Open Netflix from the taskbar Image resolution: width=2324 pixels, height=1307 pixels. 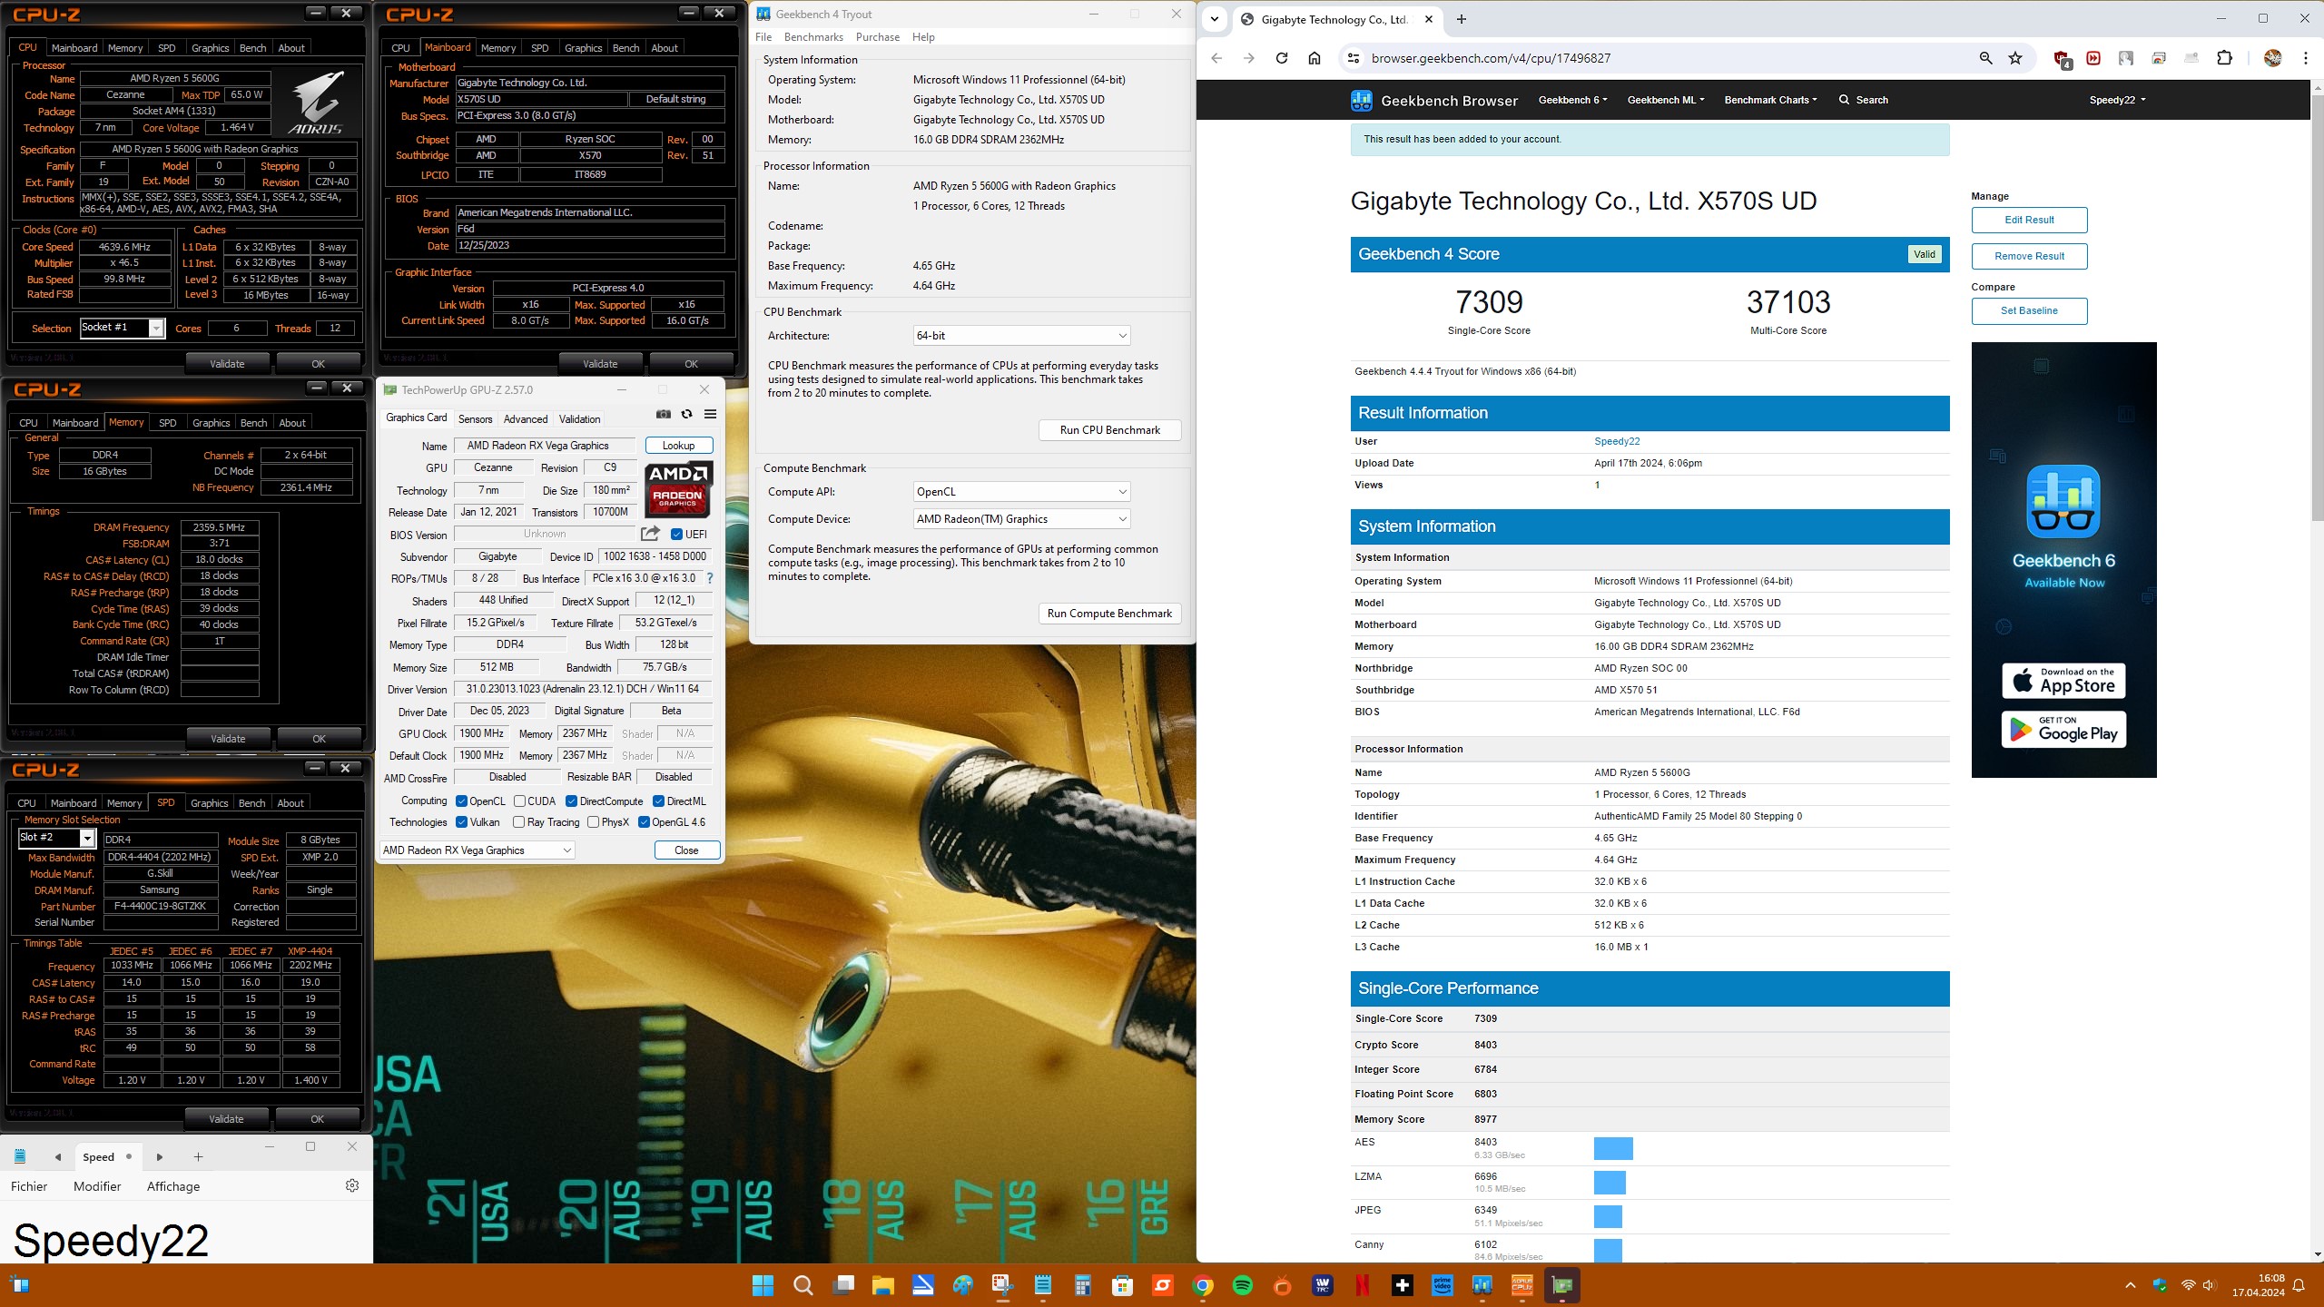[1363, 1285]
